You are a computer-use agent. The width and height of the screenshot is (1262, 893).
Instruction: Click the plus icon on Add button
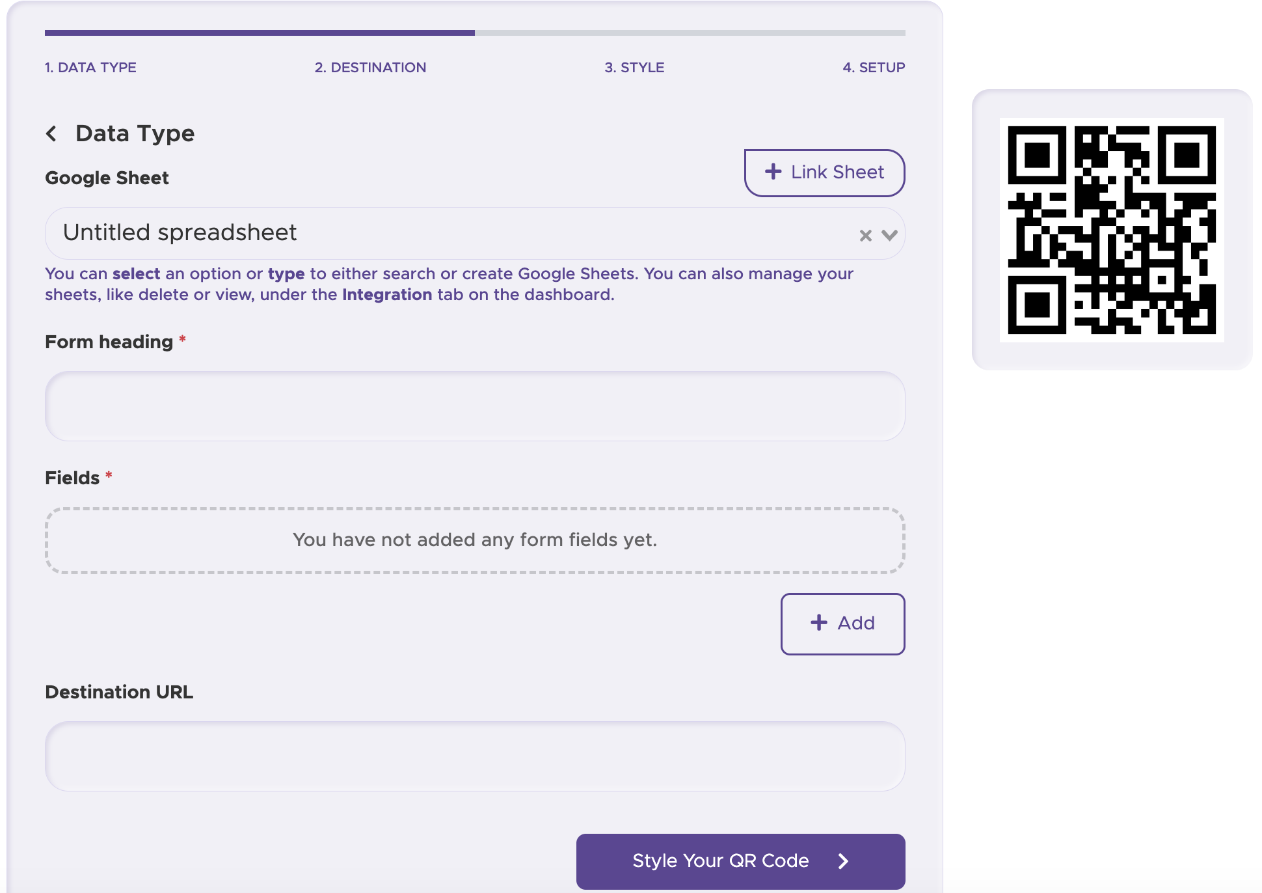point(819,623)
